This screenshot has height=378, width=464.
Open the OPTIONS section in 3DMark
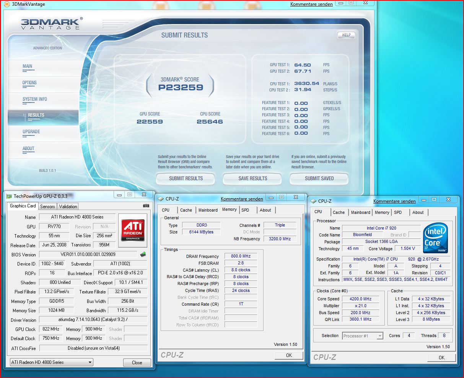click(x=29, y=83)
